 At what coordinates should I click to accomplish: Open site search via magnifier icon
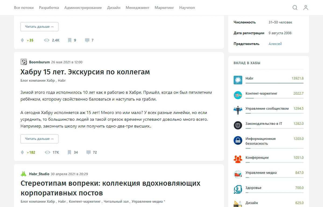[x=295, y=8]
